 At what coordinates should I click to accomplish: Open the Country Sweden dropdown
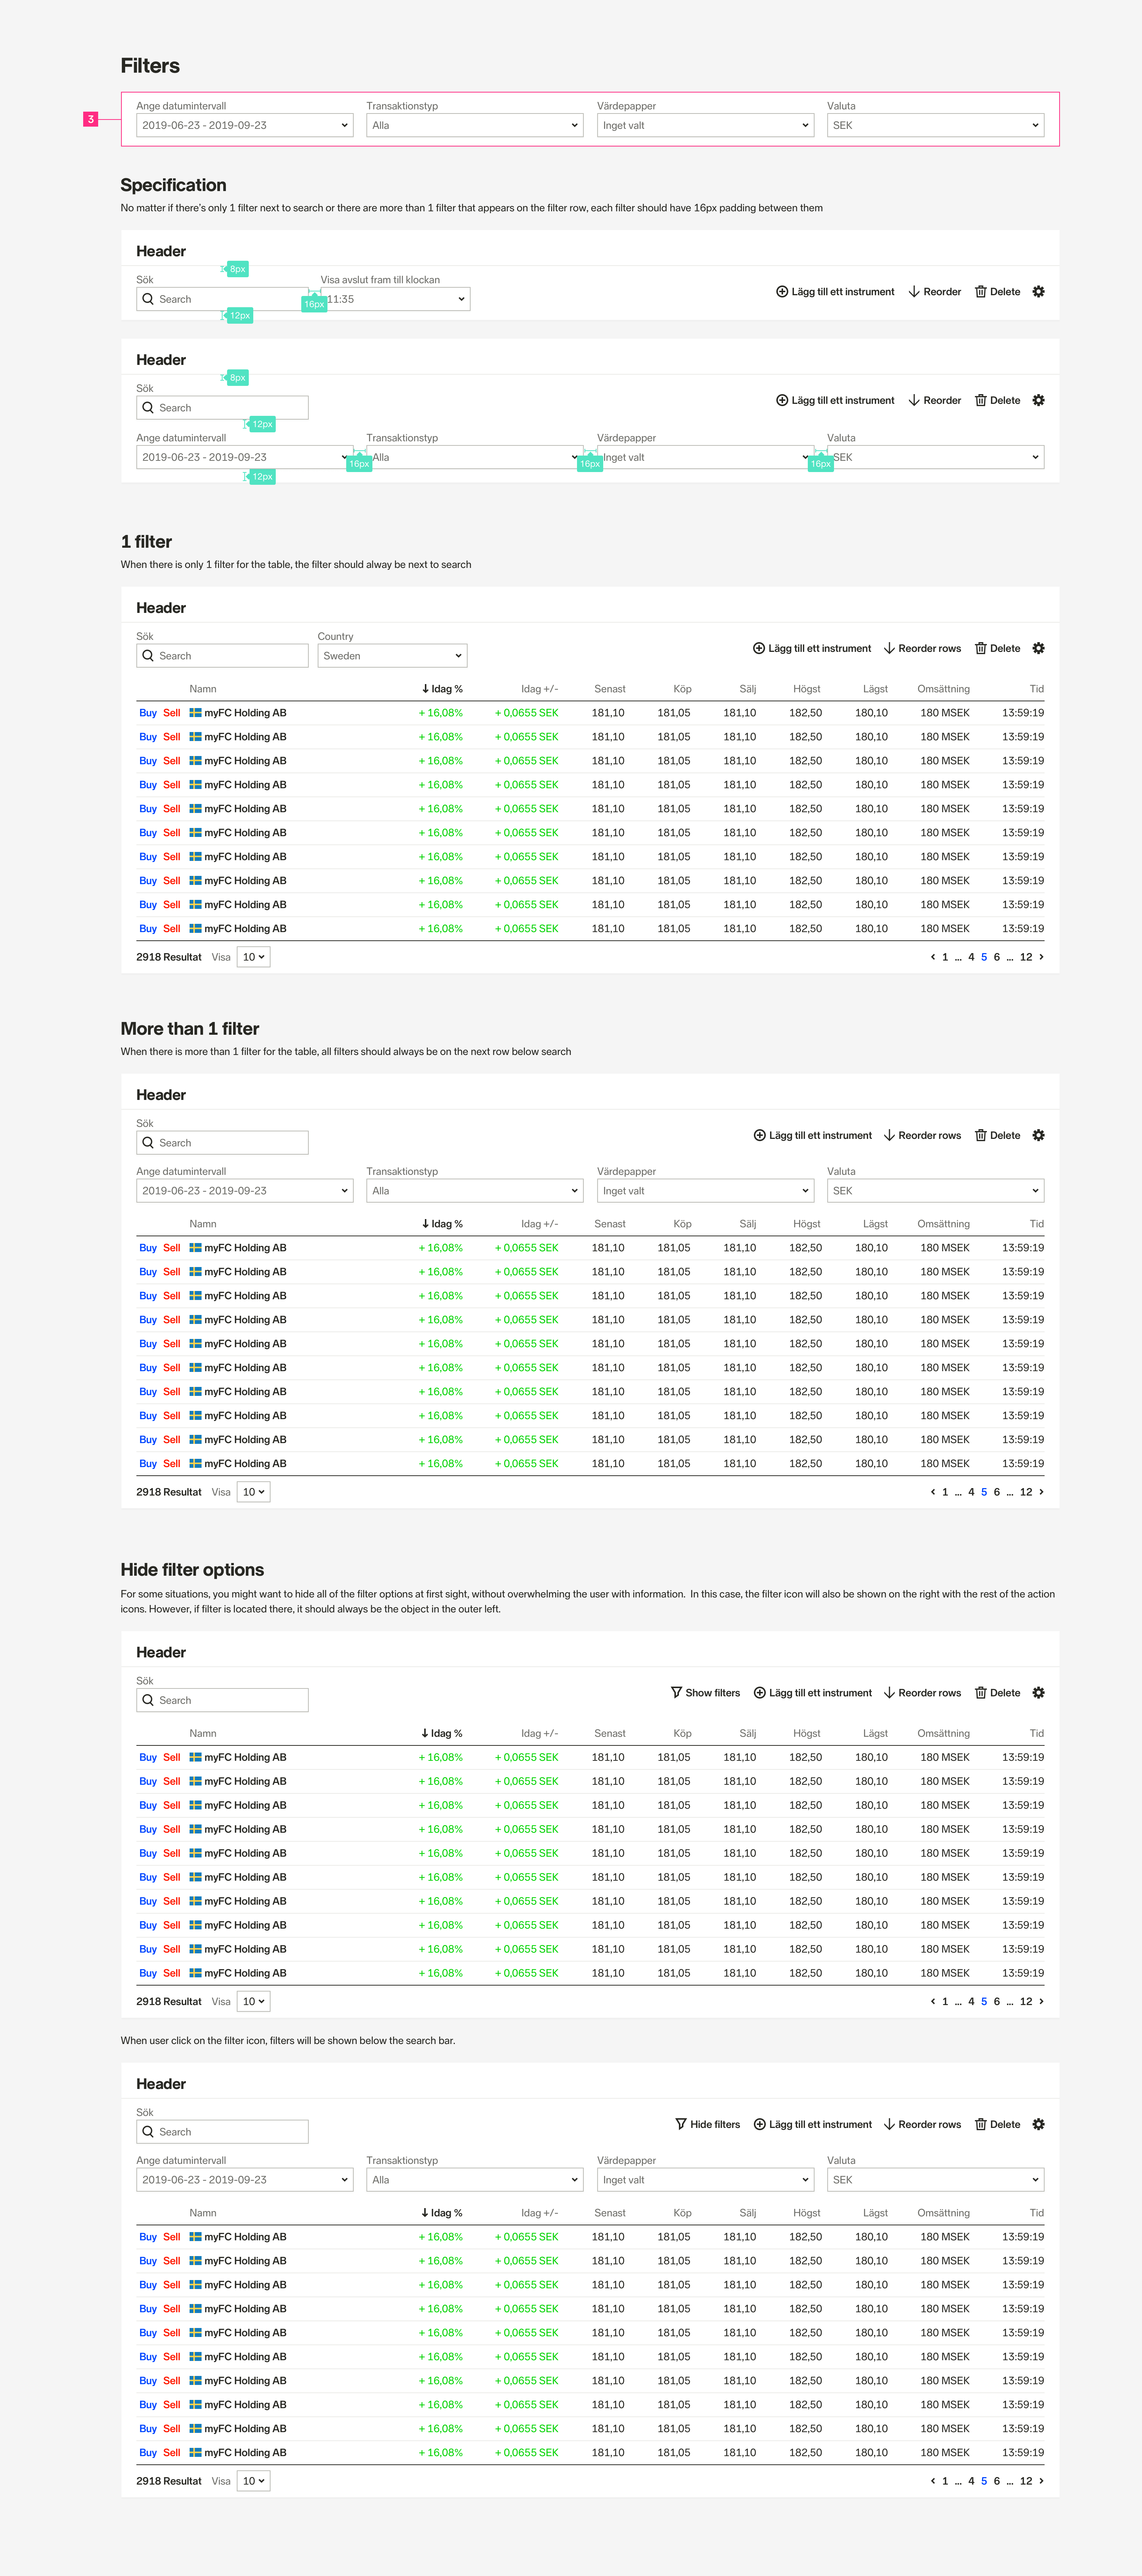click(x=392, y=656)
